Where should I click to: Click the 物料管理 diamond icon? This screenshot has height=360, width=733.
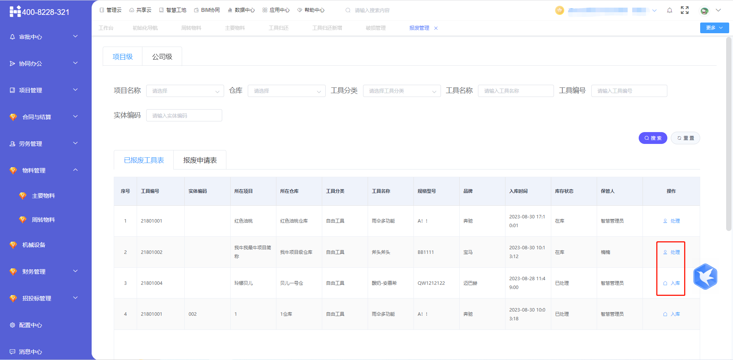coord(13,171)
